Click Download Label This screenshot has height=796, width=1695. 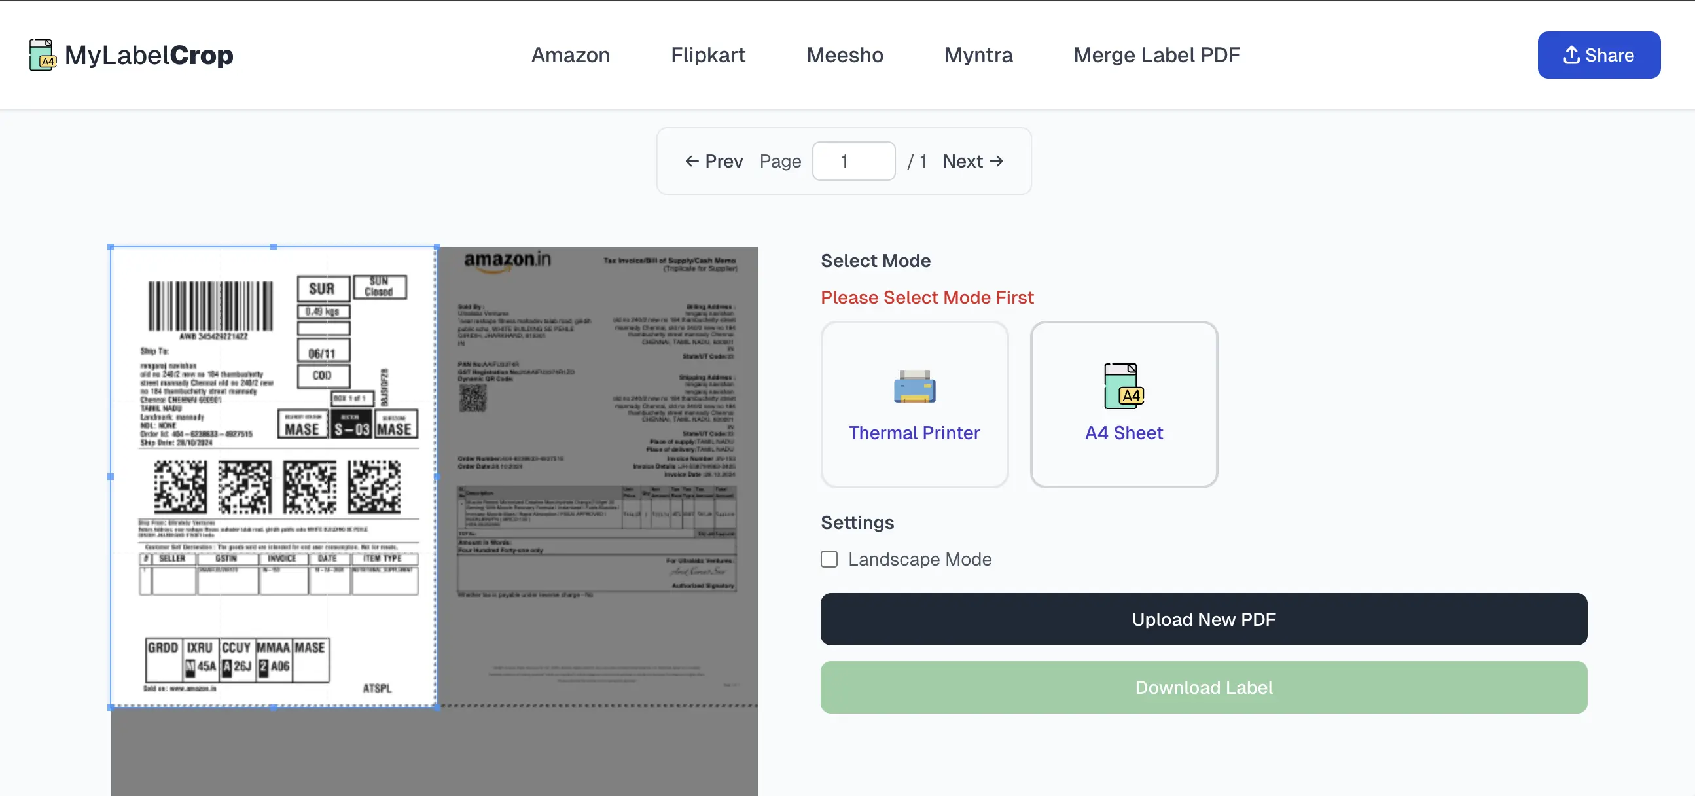coord(1204,687)
